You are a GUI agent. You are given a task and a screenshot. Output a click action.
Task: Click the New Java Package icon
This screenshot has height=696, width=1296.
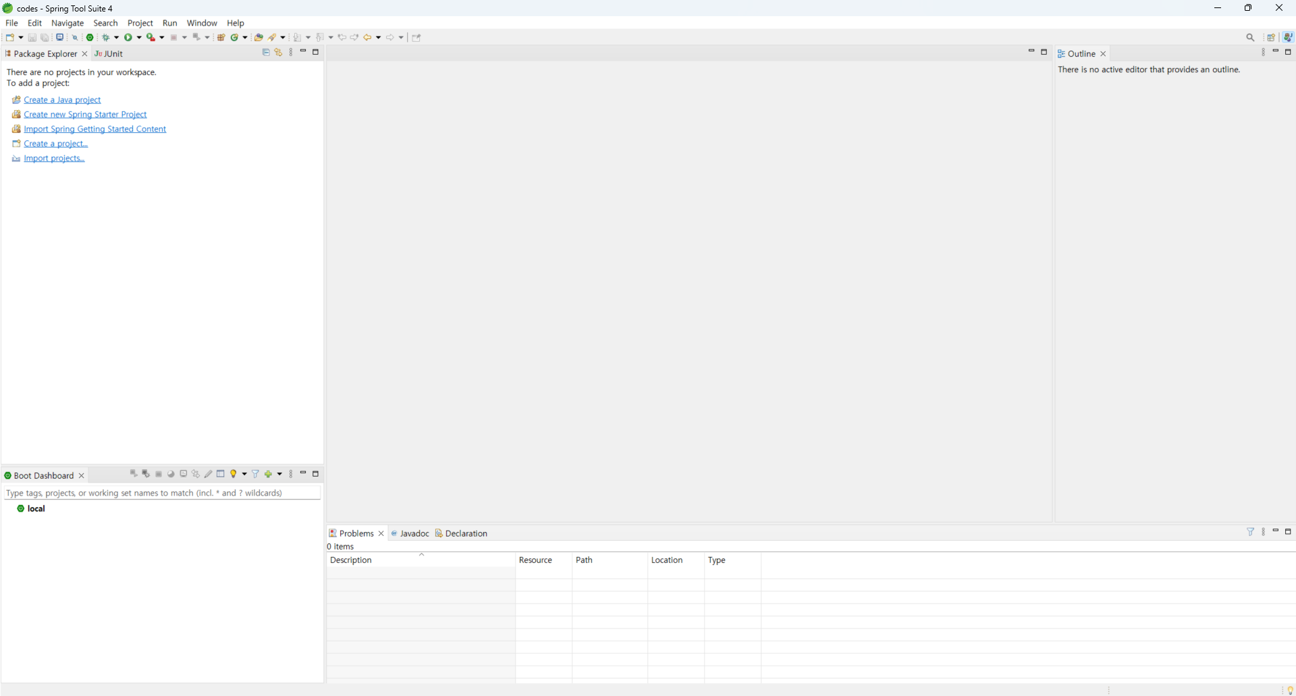coord(221,38)
